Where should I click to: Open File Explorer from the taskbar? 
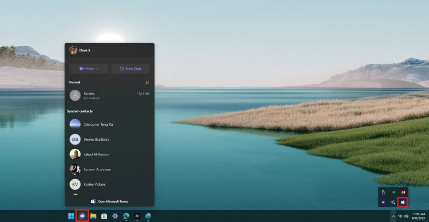93,216
